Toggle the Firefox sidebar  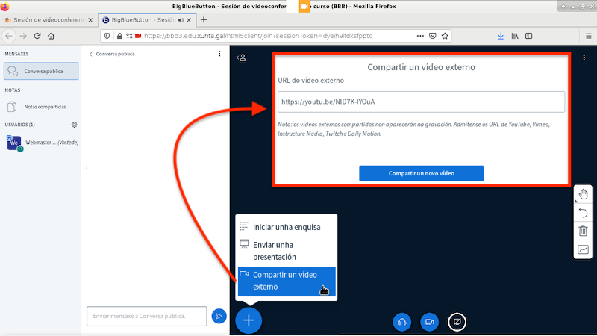529,36
